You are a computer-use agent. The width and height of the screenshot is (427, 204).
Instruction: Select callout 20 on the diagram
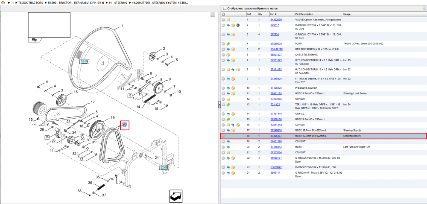pos(124,125)
